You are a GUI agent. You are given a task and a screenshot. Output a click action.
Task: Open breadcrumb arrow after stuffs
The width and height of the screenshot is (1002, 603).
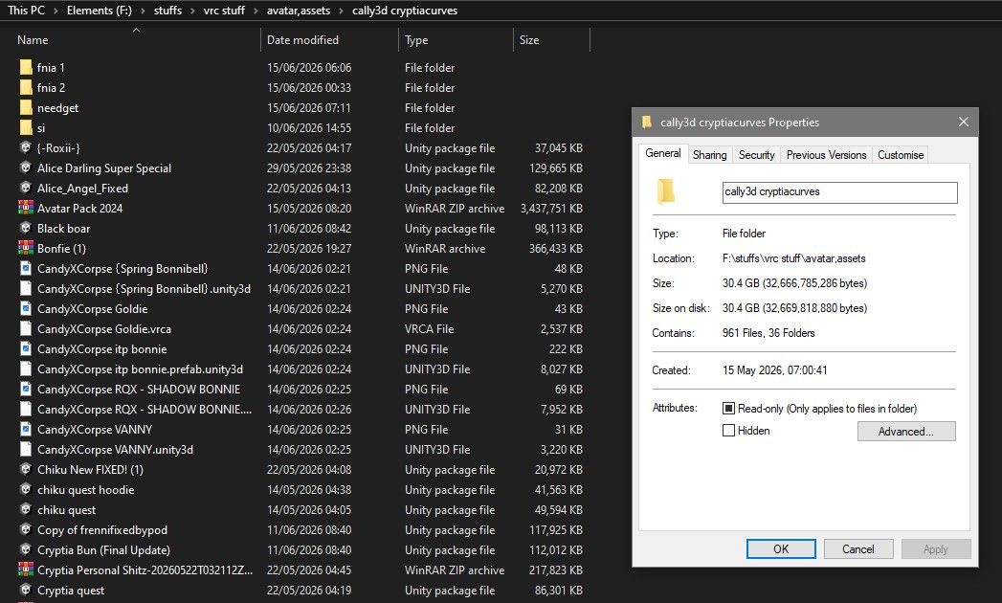[x=192, y=11]
